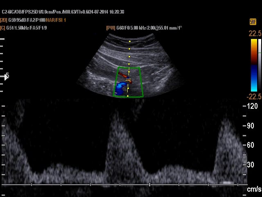This screenshot has width=262, height=197.
Task: Click the -22.5 lower color scale value
Action: (254, 97)
